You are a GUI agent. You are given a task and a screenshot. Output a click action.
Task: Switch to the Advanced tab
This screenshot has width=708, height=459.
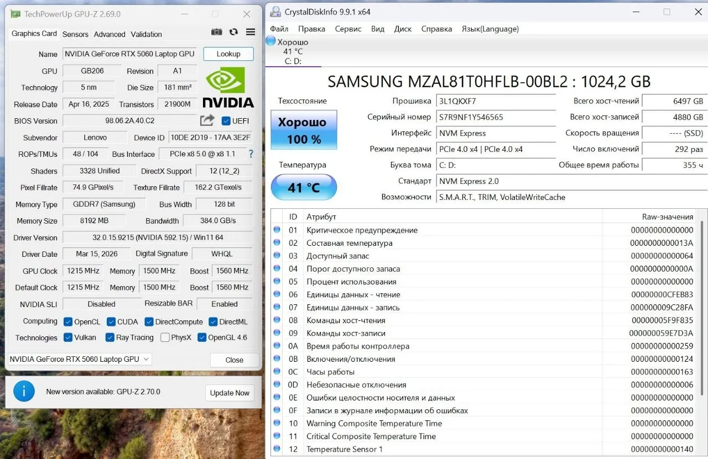pyautogui.click(x=110, y=34)
